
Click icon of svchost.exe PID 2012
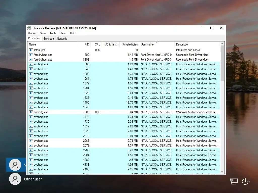click(31, 136)
